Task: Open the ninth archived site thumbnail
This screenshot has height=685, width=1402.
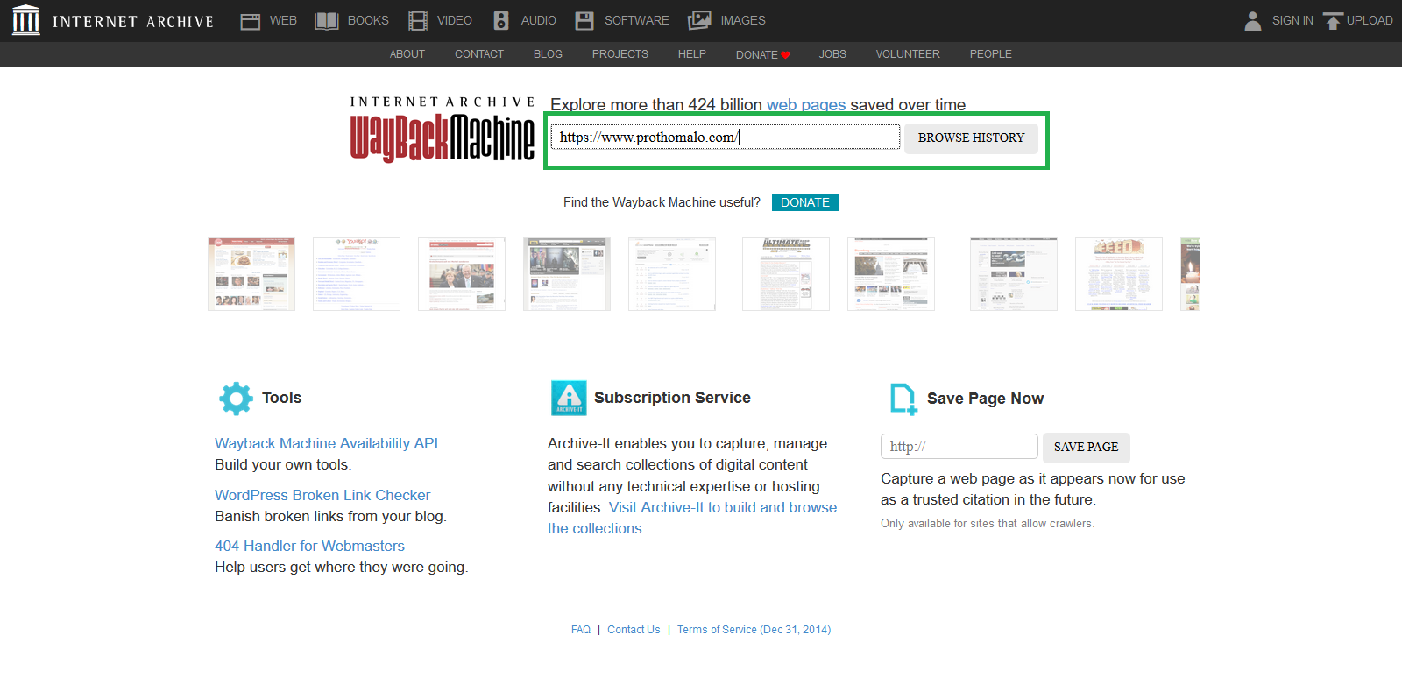Action: coord(1119,274)
